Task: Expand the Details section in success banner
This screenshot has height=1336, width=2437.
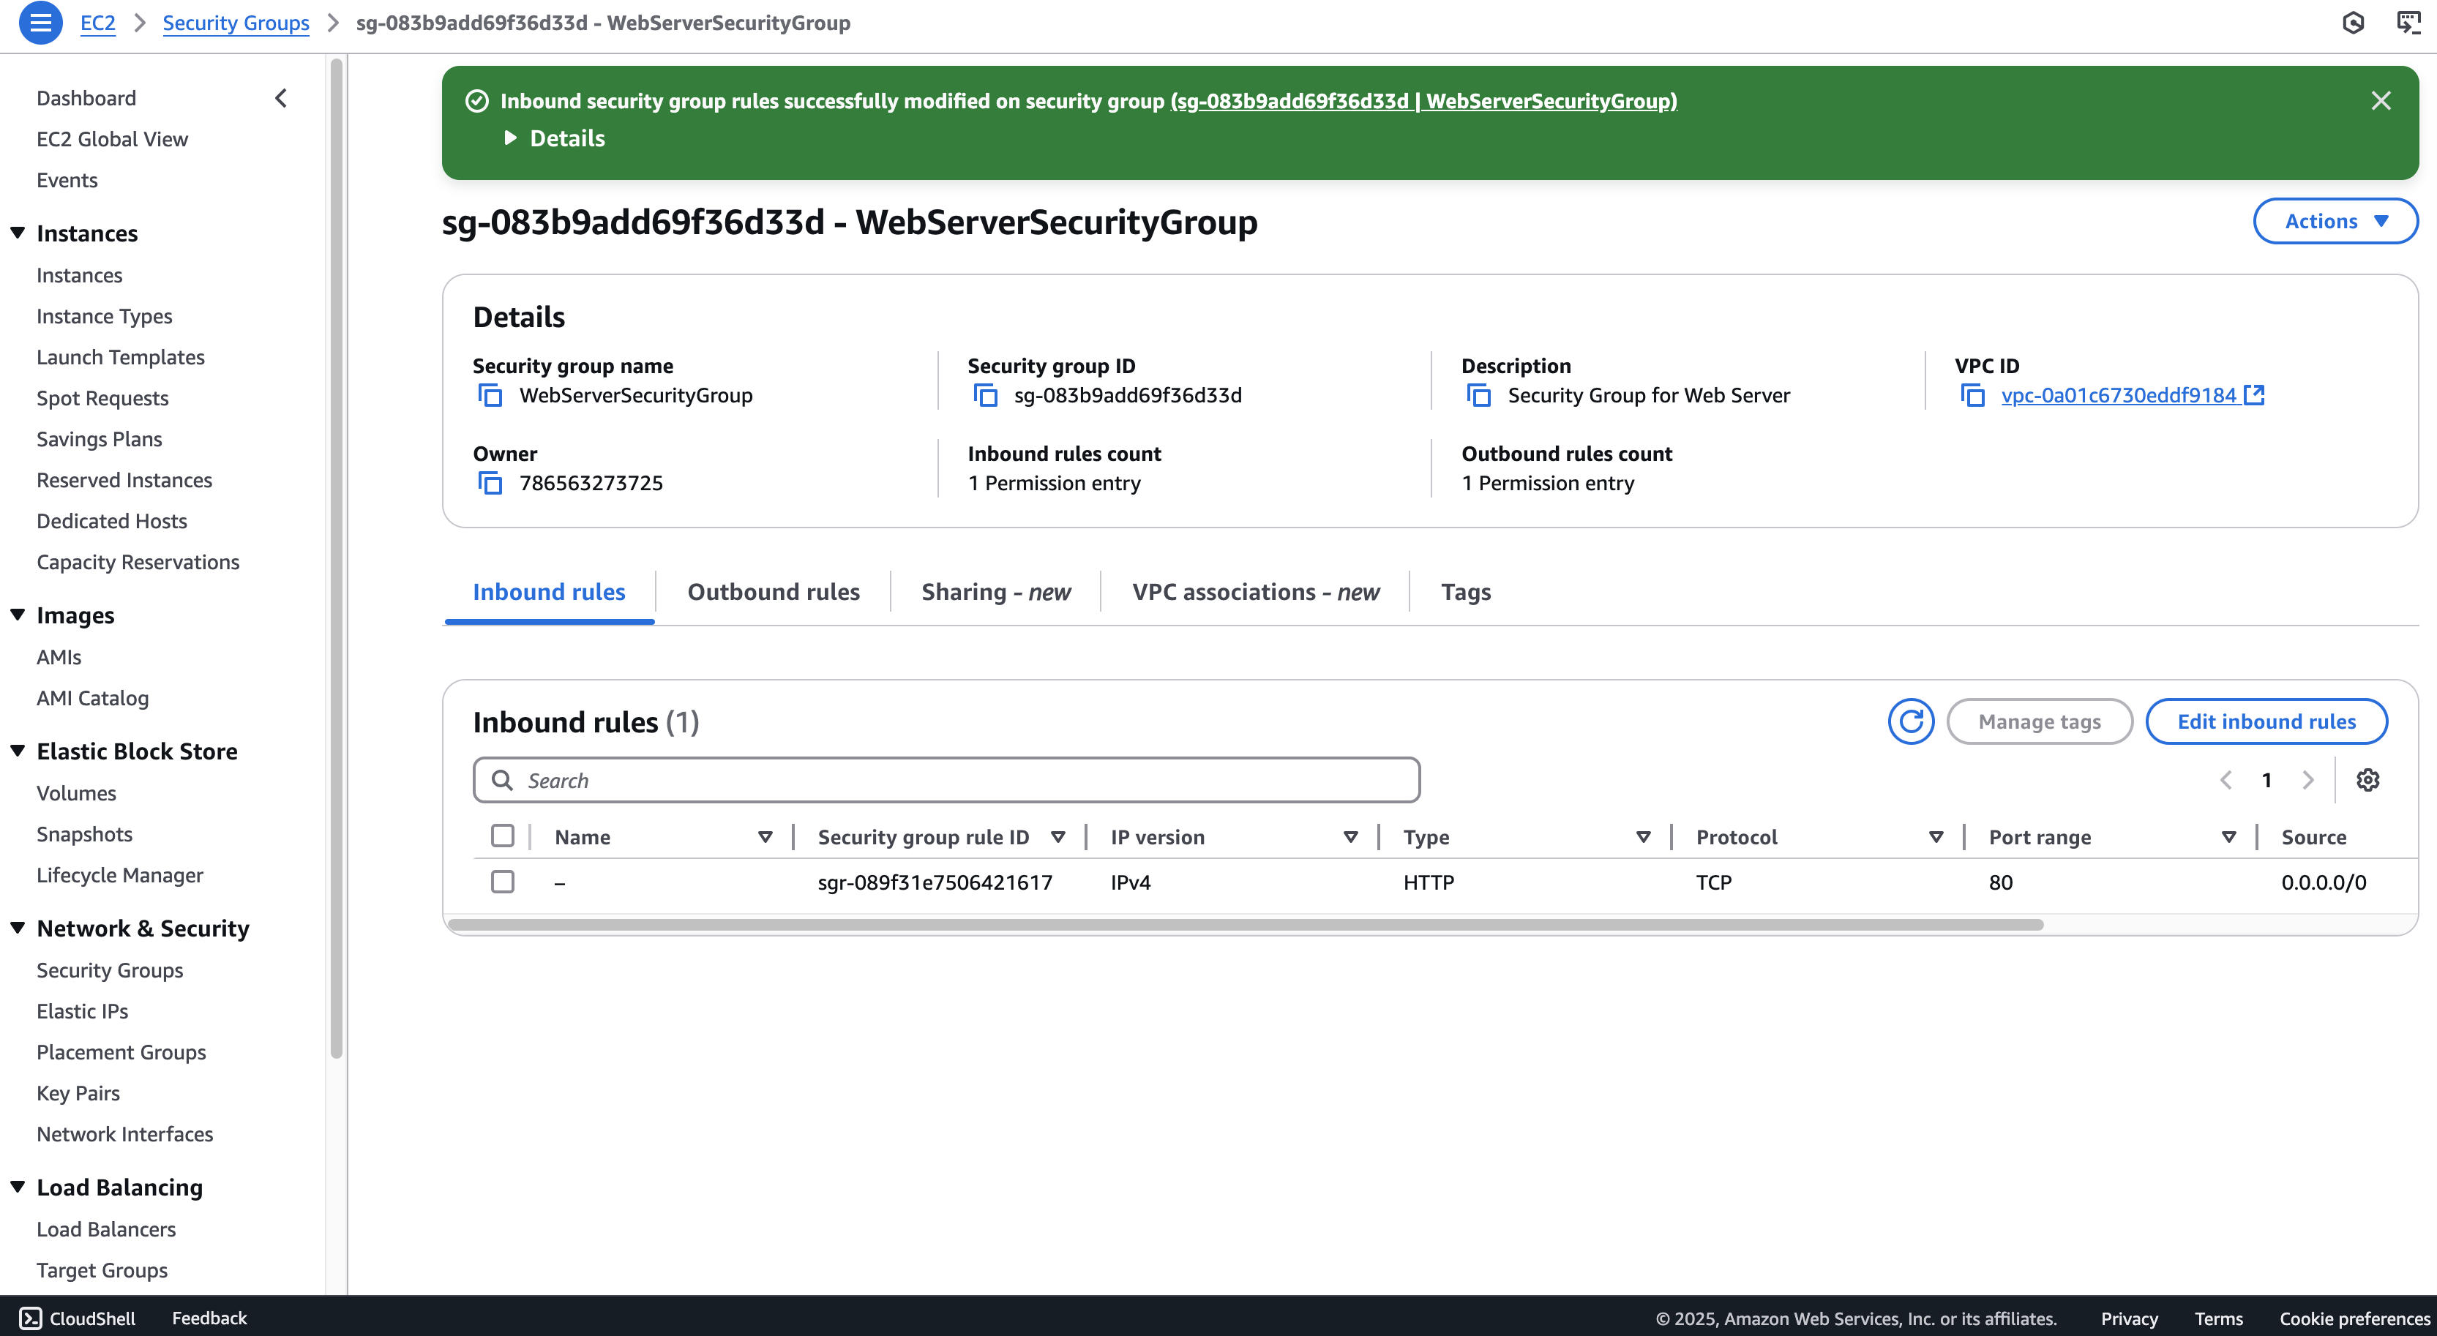Action: [x=555, y=138]
